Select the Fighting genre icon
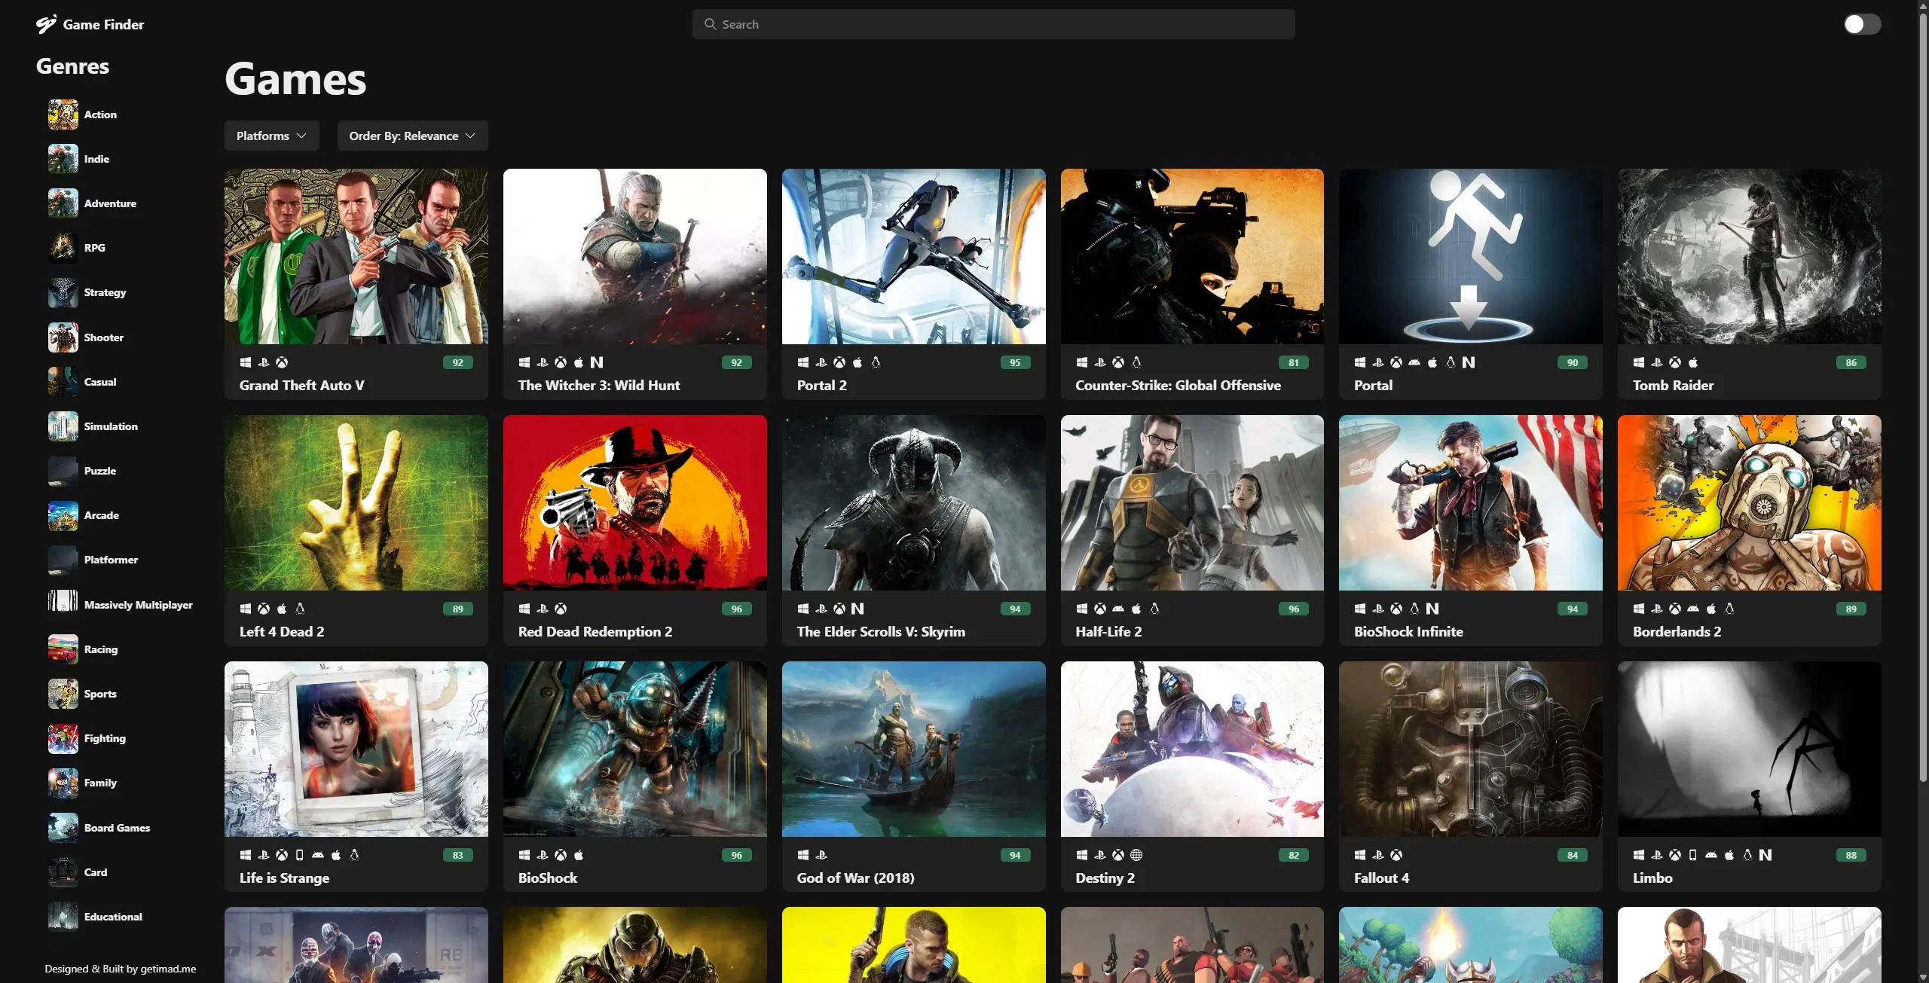The image size is (1929, 983). pyautogui.click(x=63, y=738)
